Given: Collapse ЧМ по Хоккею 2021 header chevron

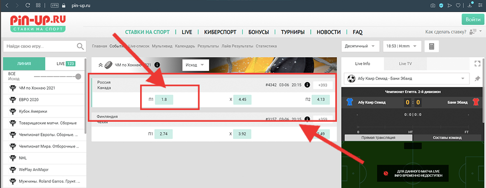Looking at the screenshot, I should 101,65.
